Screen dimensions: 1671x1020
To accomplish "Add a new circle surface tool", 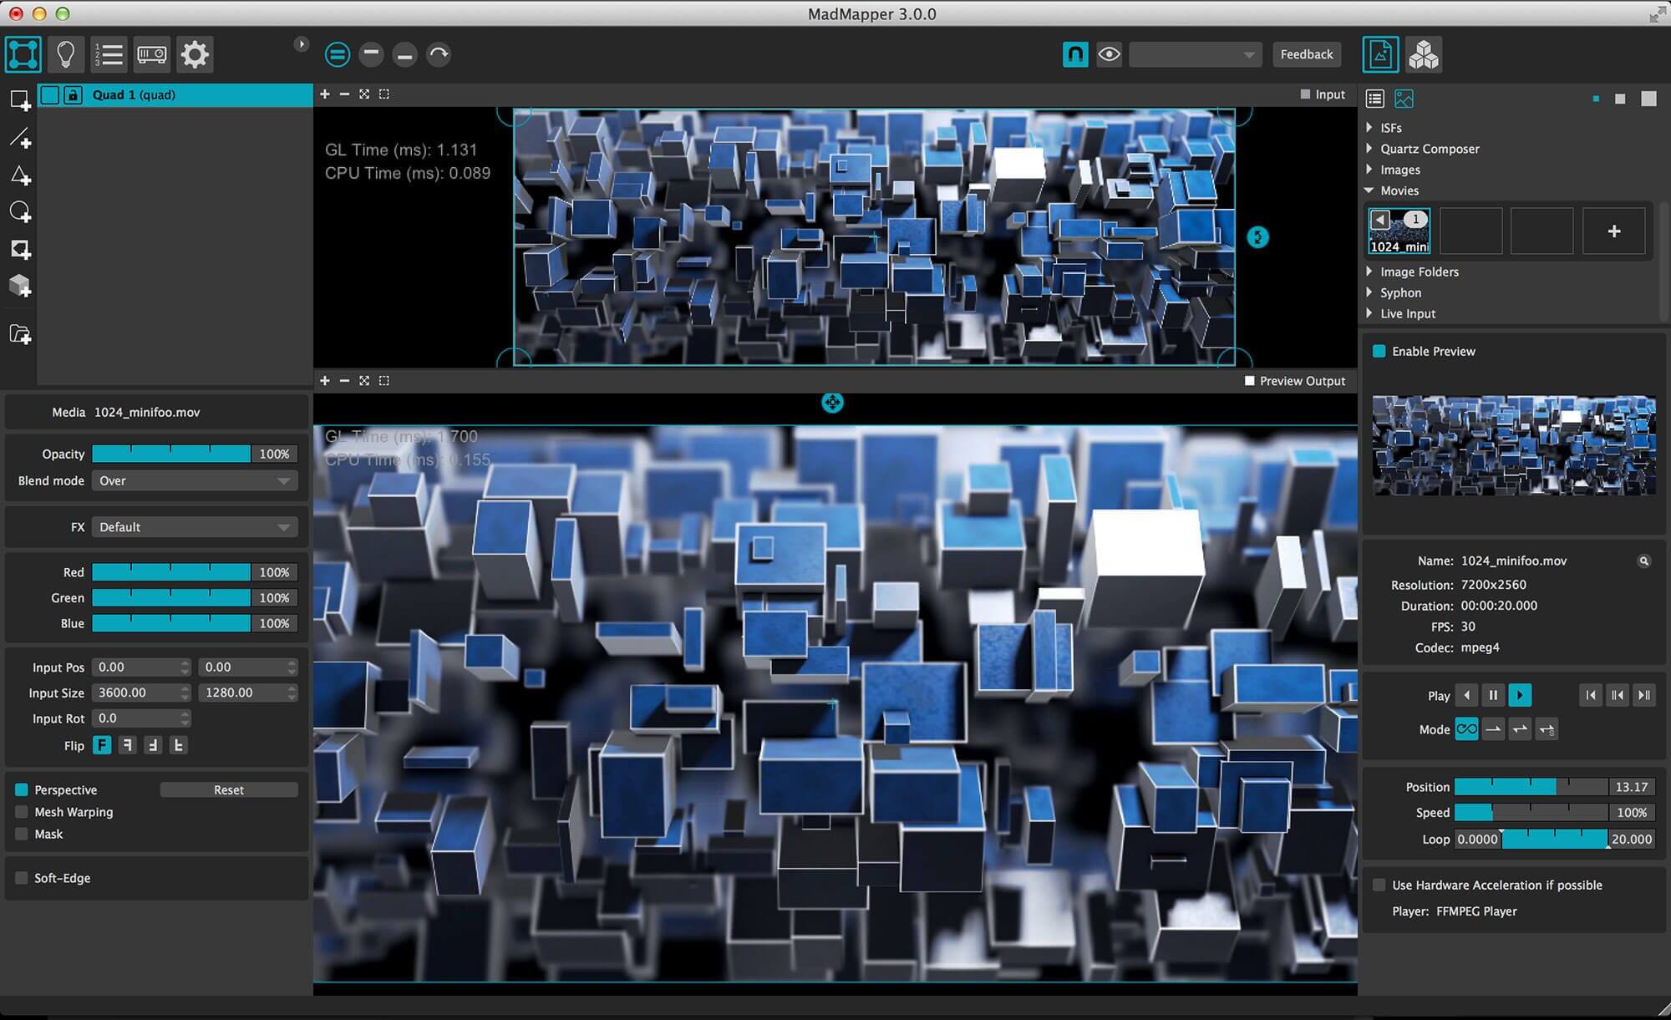I will point(20,212).
